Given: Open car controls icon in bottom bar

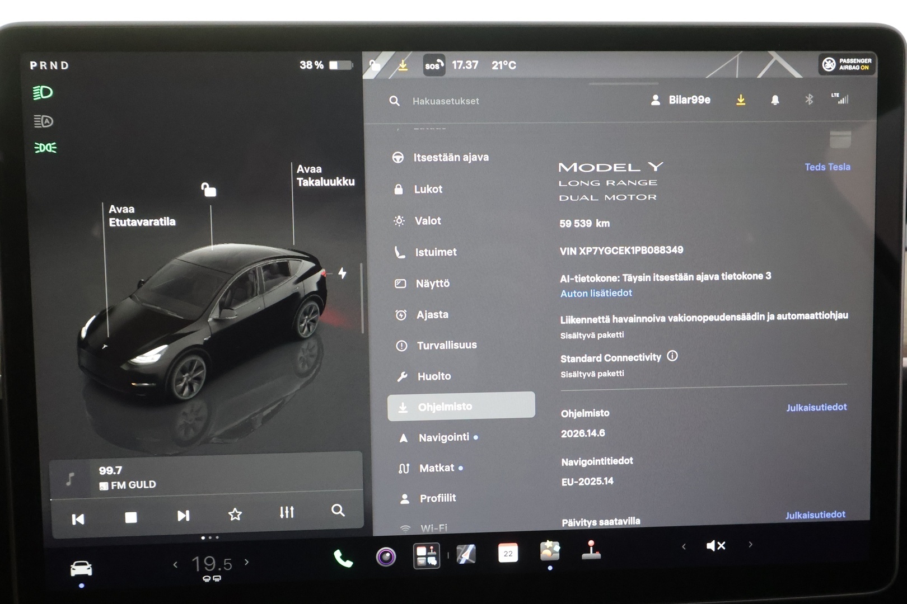Looking at the screenshot, I should pos(81,569).
